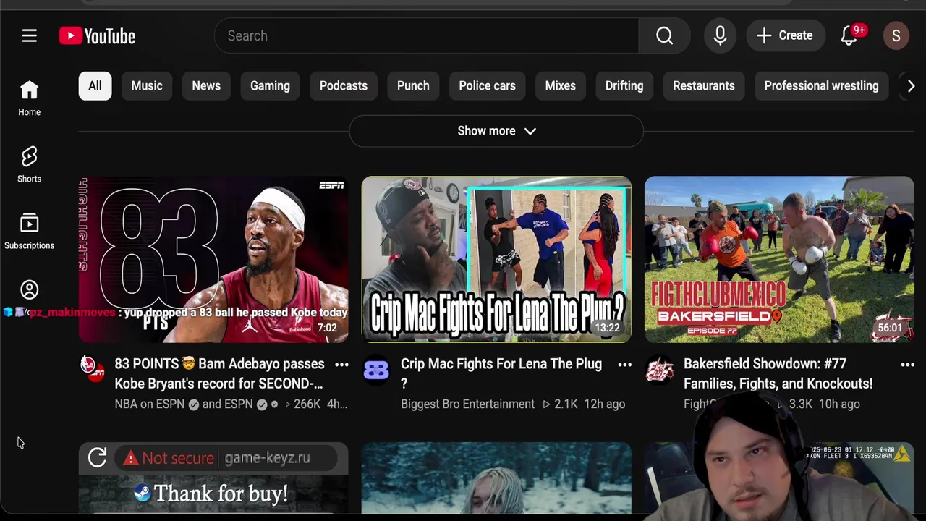This screenshot has height=521, width=926.
Task: Select the News filter chip
Action: tap(206, 85)
